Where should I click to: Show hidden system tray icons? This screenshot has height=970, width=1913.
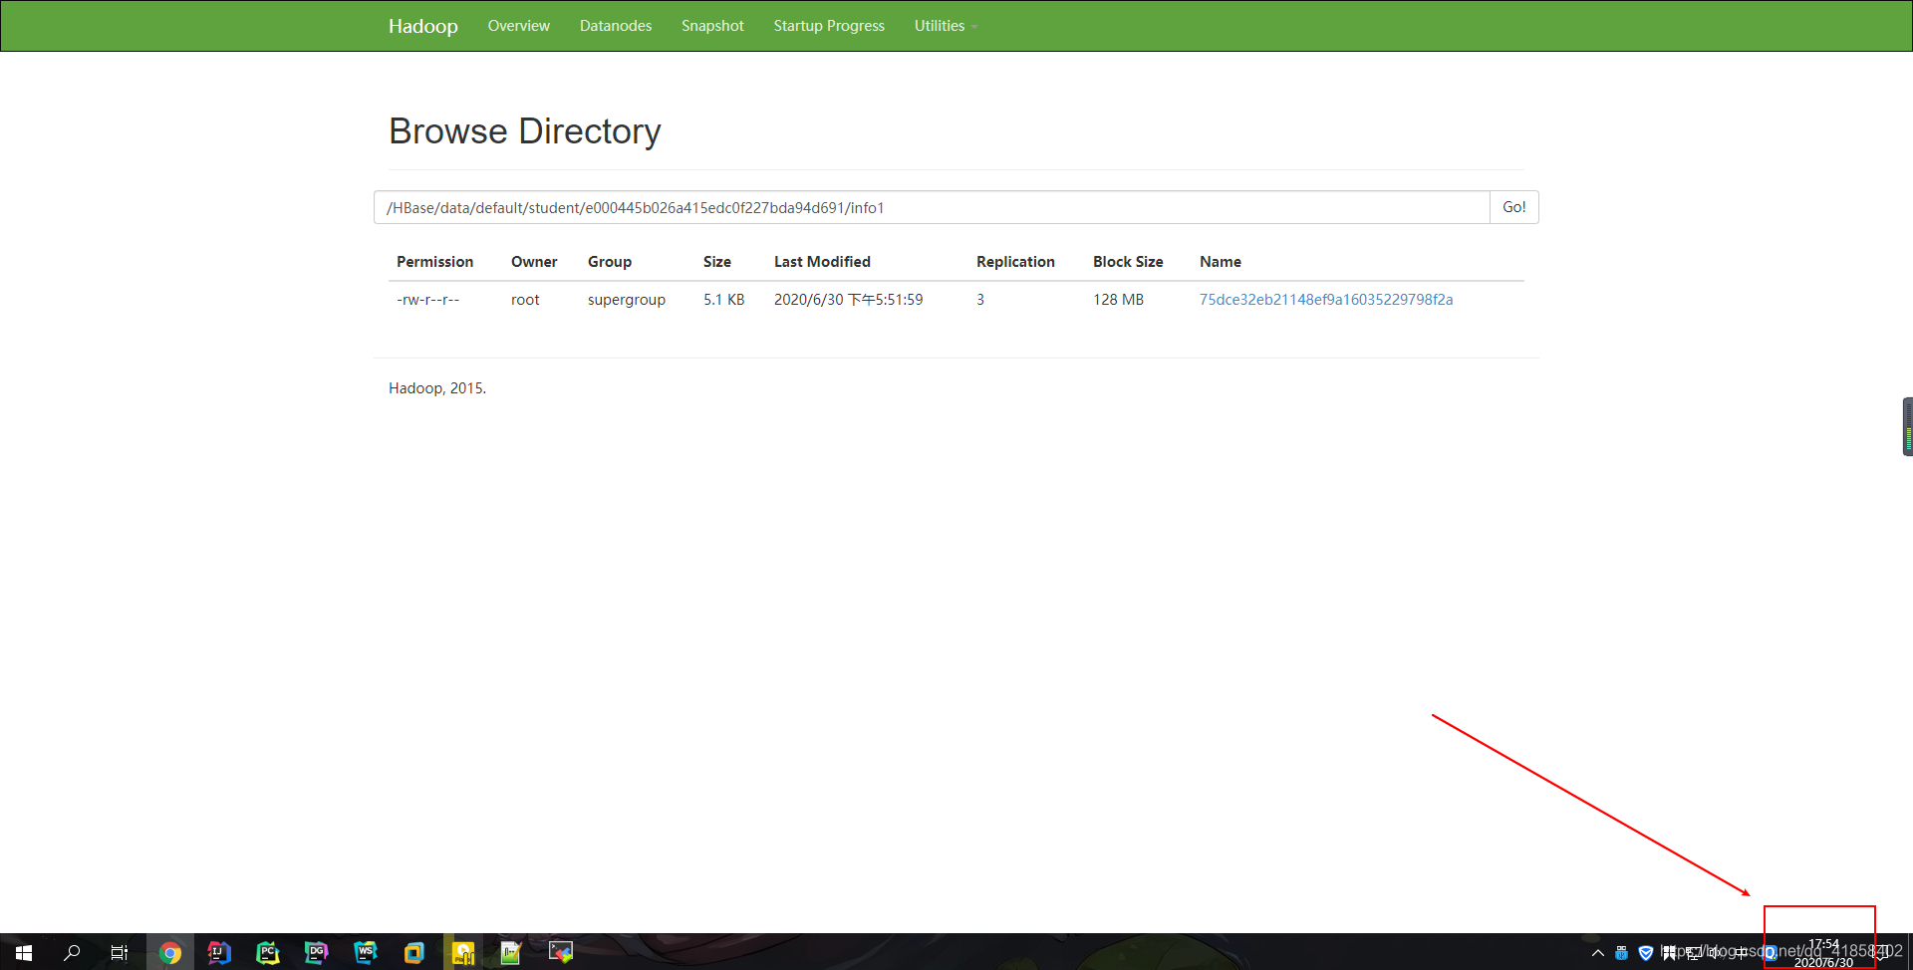(1598, 953)
